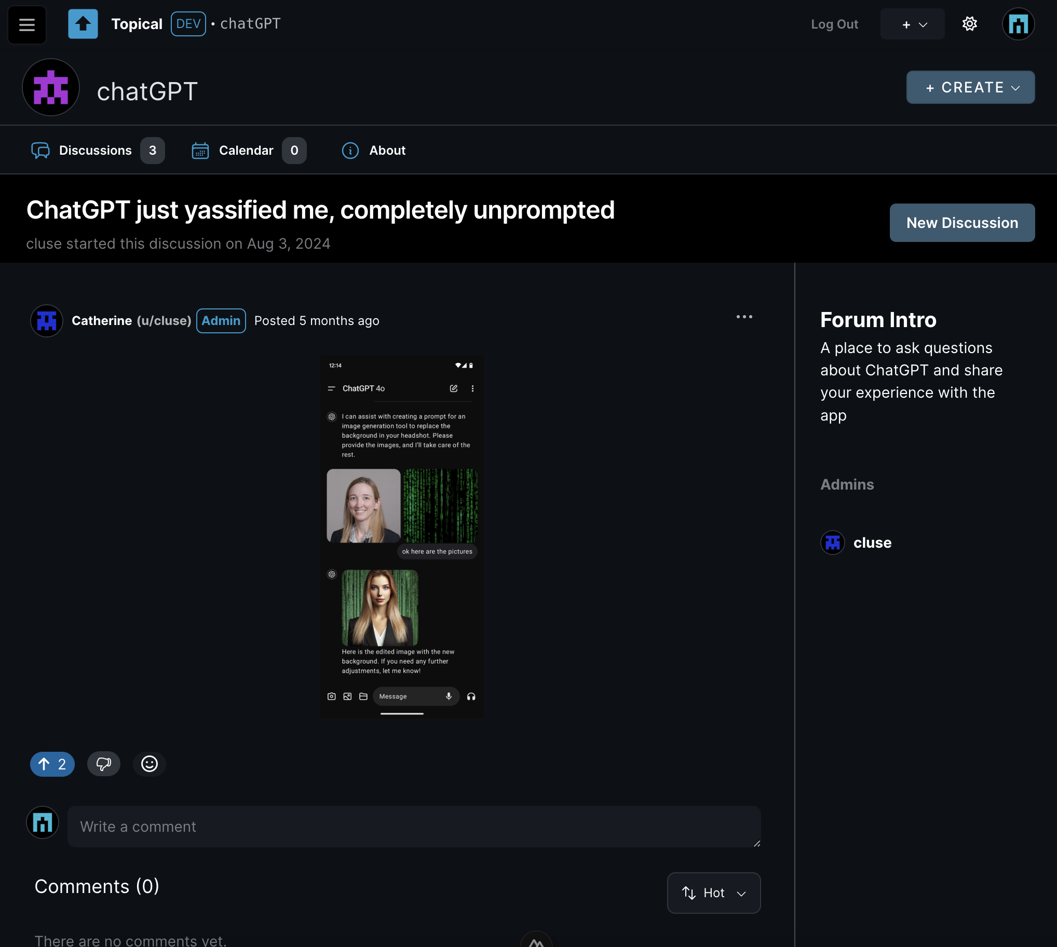
Task: Click the Calendar count badge 0
Action: (x=294, y=151)
